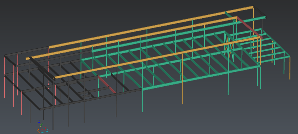Select the red beam in the lower floor
298x134 pixels.
tap(107, 85)
